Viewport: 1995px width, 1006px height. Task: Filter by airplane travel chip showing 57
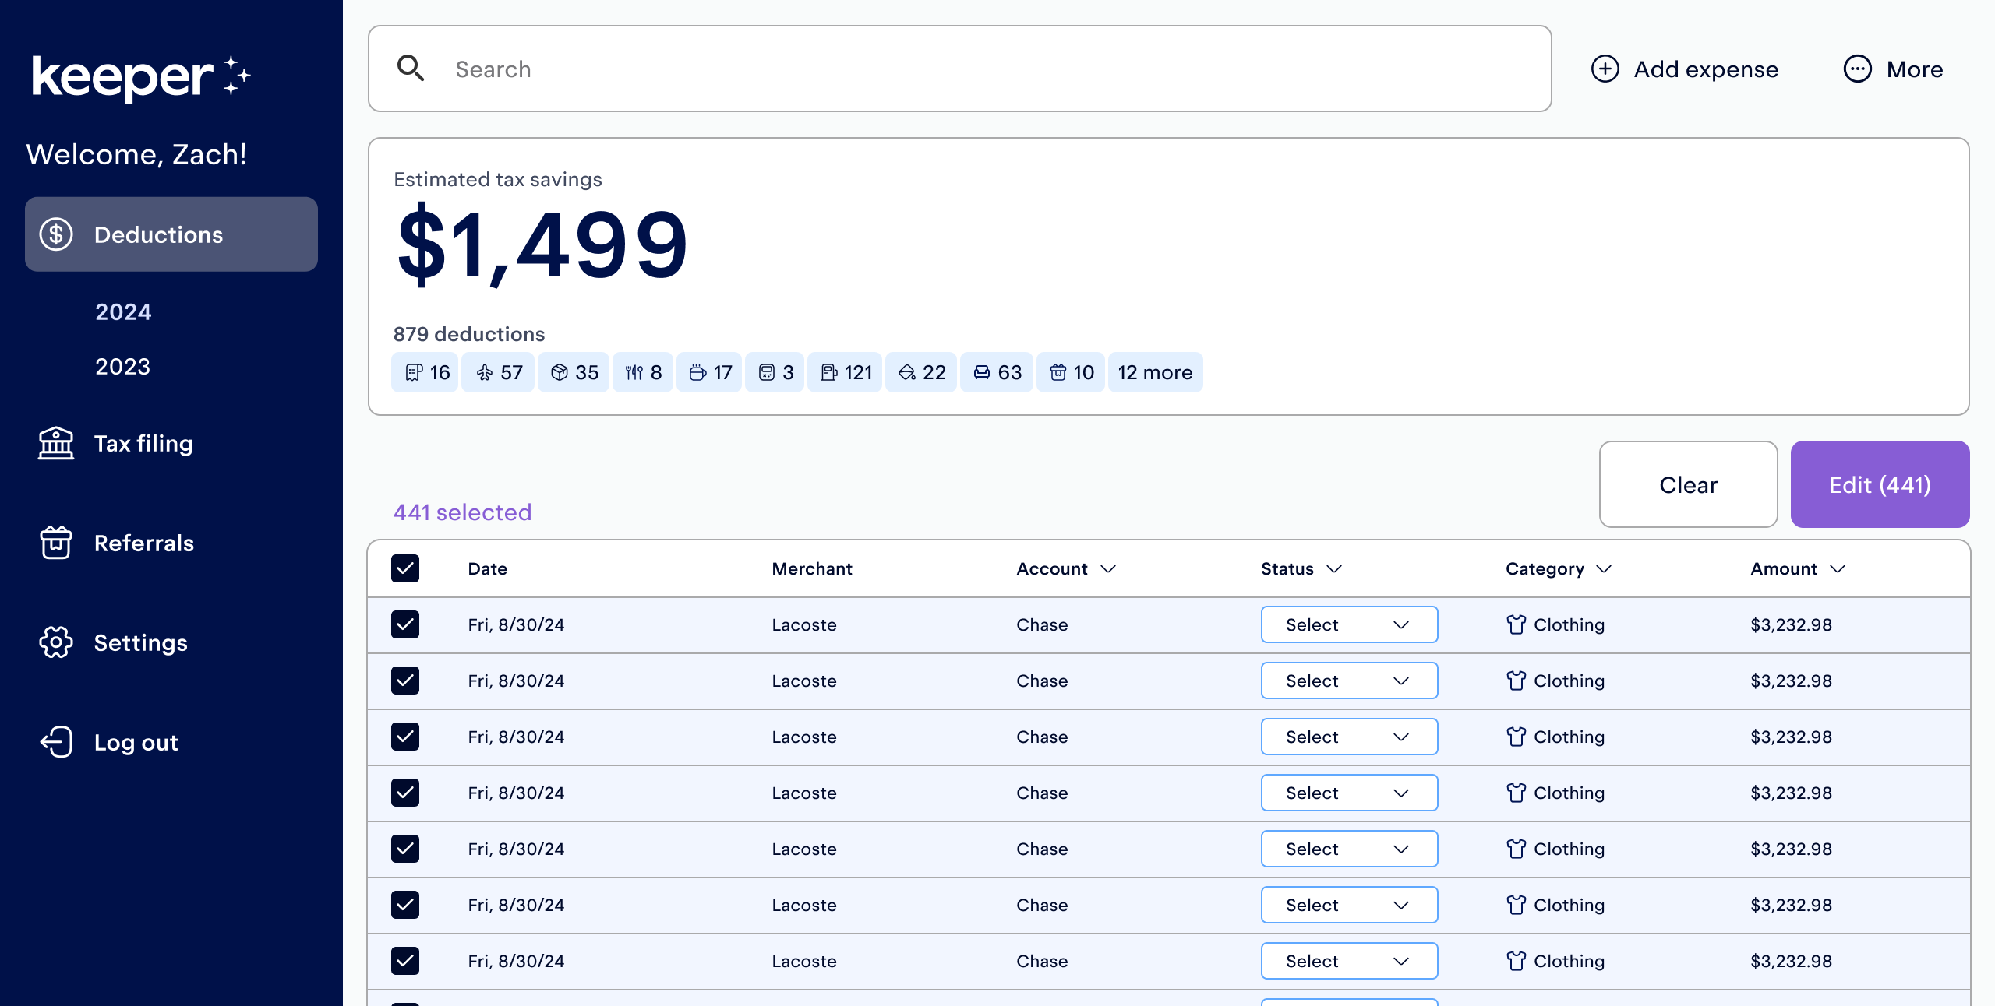click(498, 372)
